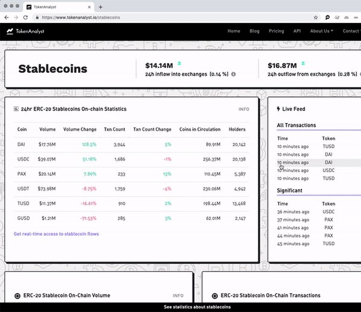The width and height of the screenshot is (361, 312).
Task: Open the Blog nav link
Action: tap(254, 31)
